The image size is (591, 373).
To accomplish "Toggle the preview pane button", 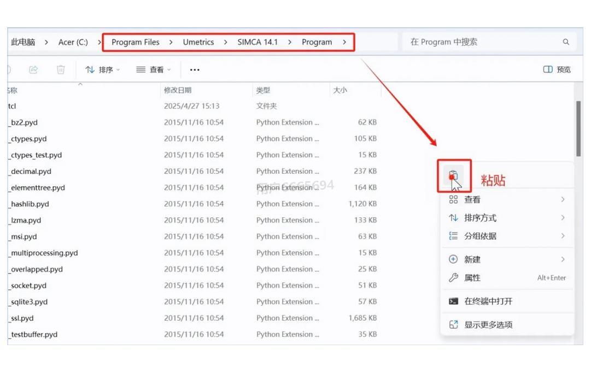I will click(557, 69).
